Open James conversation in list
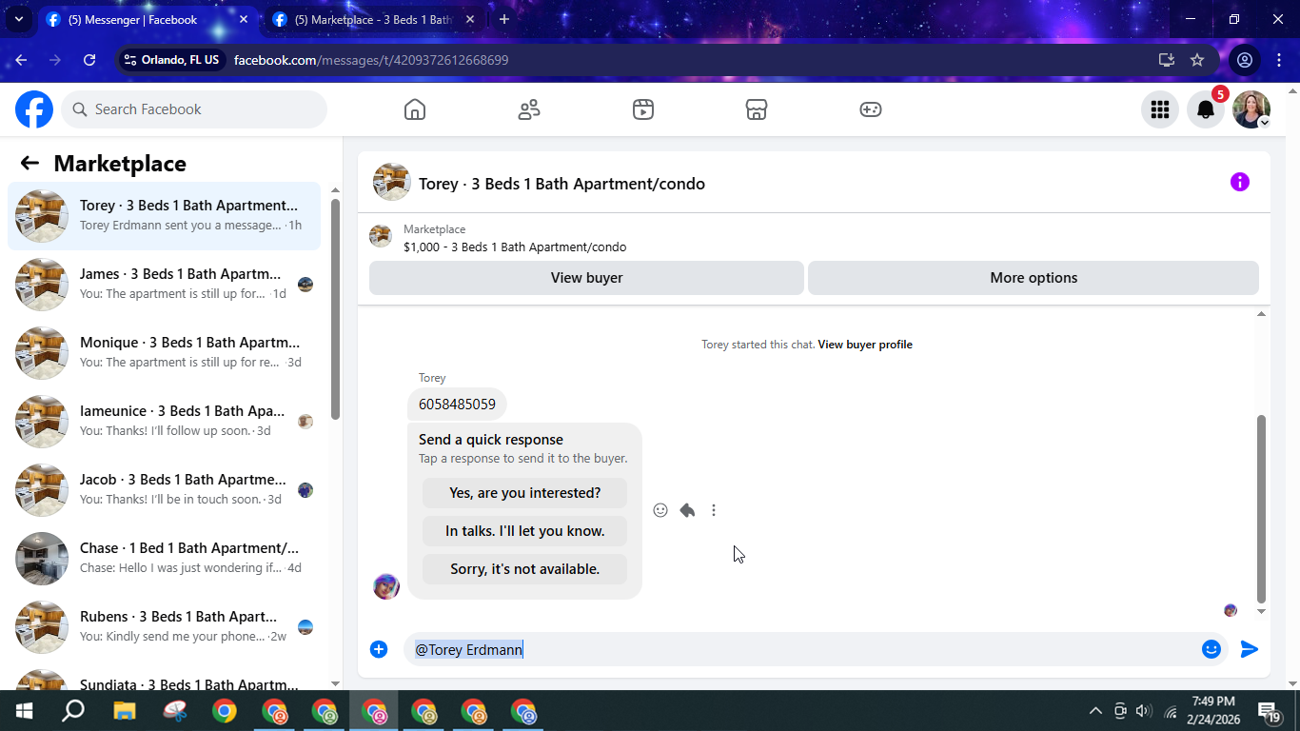Image resolution: width=1300 pixels, height=731 pixels. (x=164, y=285)
